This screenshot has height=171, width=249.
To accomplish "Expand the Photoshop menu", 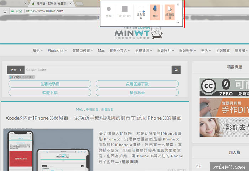I will point(58,50).
